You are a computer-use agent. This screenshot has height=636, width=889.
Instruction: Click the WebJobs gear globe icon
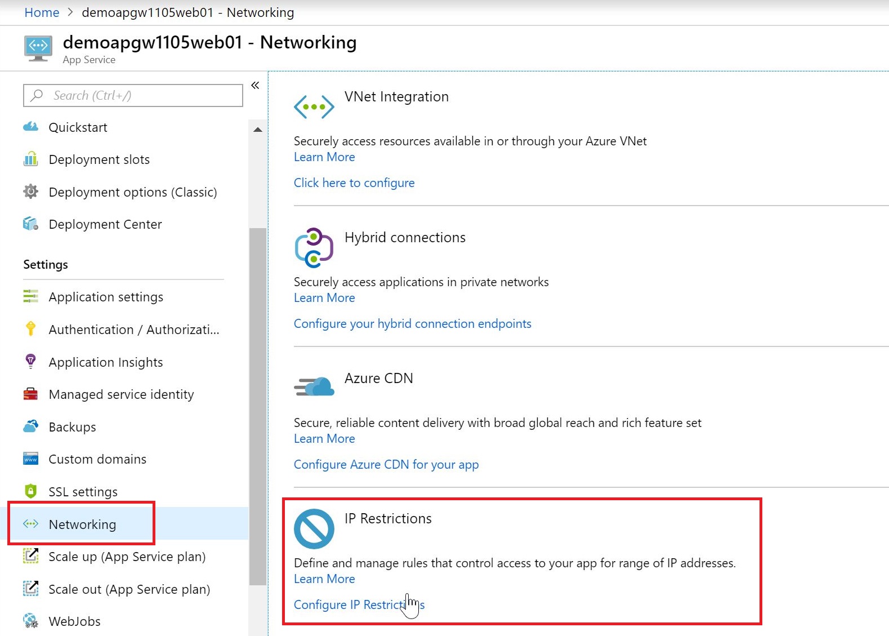[30, 621]
